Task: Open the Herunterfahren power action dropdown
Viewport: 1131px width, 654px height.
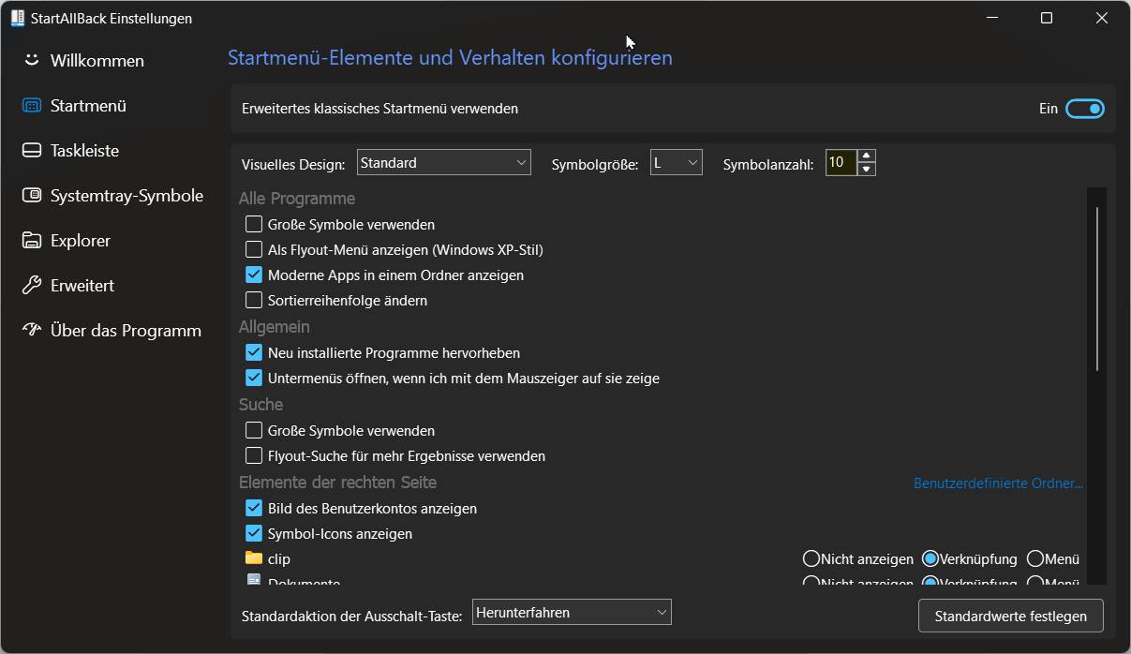Action: [x=572, y=613]
